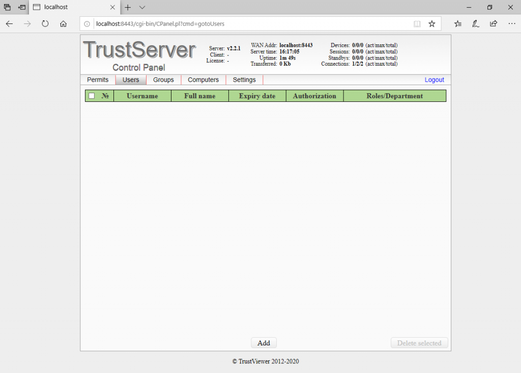Click the uptime 1m 49s value
The image size is (521, 373).
287,58
